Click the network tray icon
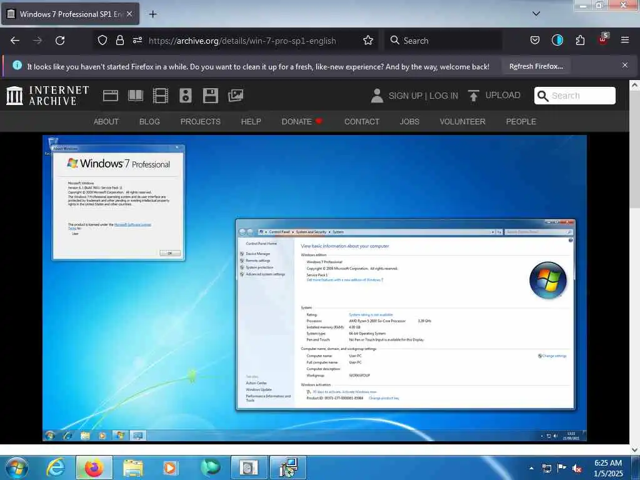This screenshot has width=640, height=480. (546, 468)
